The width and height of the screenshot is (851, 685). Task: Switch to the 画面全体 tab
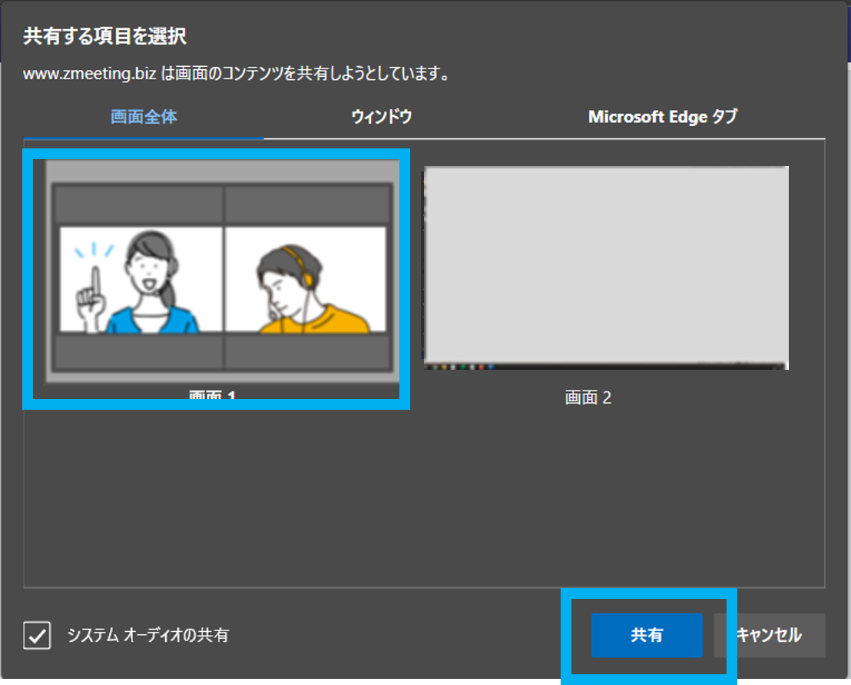[144, 117]
